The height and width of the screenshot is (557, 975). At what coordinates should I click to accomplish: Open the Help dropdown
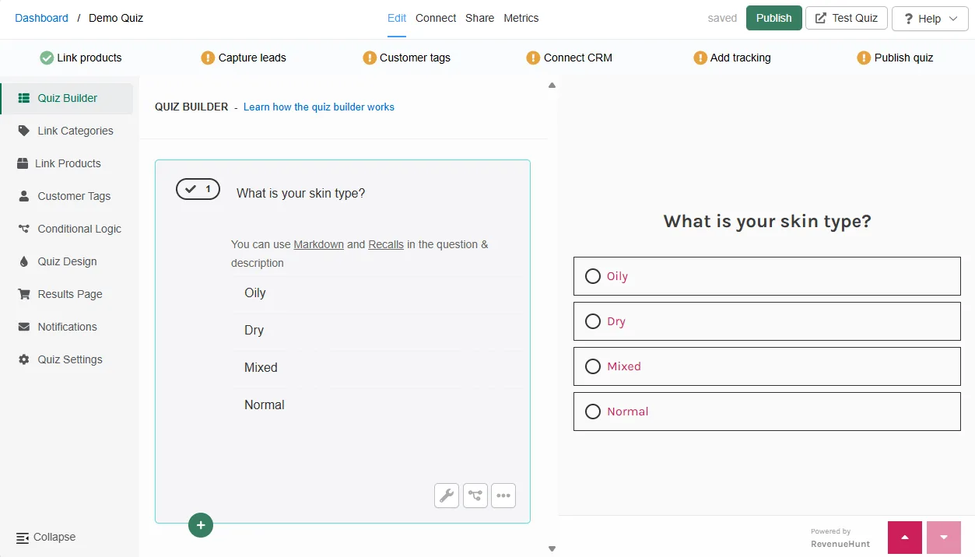(x=930, y=19)
